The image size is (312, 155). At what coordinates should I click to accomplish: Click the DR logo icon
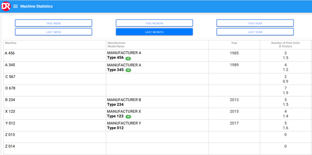pyautogui.click(x=6, y=6)
